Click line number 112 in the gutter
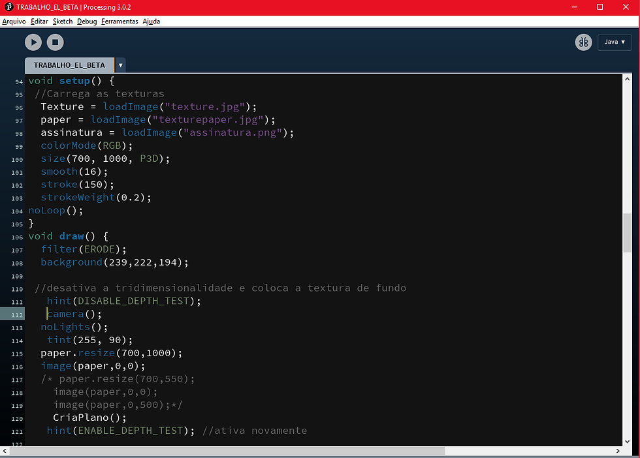 17,315
